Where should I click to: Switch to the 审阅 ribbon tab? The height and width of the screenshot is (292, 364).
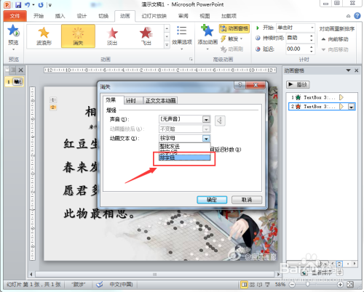pyautogui.click(x=183, y=16)
